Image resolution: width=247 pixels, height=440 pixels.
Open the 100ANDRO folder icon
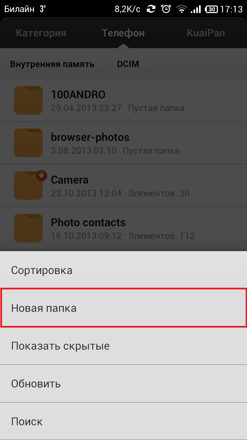pyautogui.click(x=28, y=100)
